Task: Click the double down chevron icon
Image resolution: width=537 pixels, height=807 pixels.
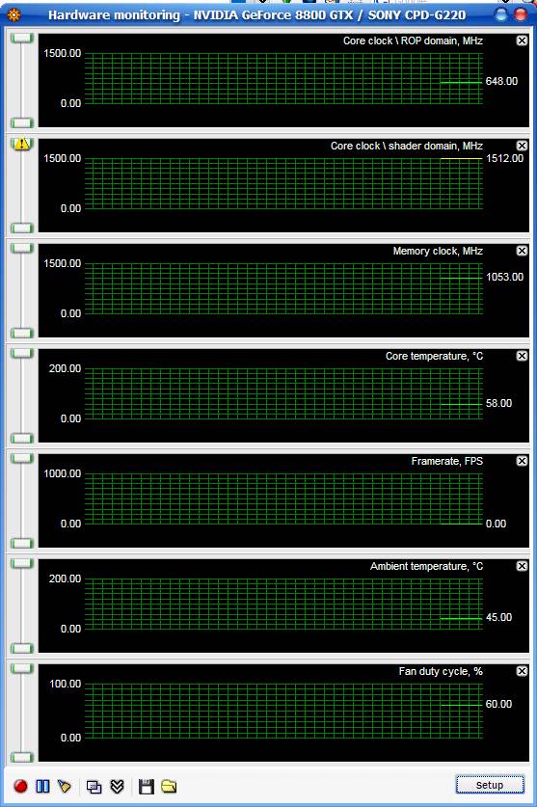Action: 118,786
